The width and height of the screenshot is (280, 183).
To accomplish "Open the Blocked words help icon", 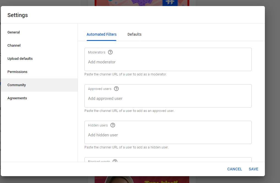I will click(x=115, y=161).
